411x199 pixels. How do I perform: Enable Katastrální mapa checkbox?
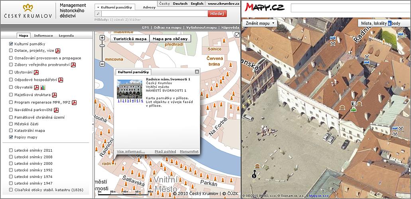[x=11, y=131]
